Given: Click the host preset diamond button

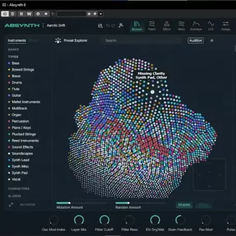Looking at the screenshot, I should 95,14.
